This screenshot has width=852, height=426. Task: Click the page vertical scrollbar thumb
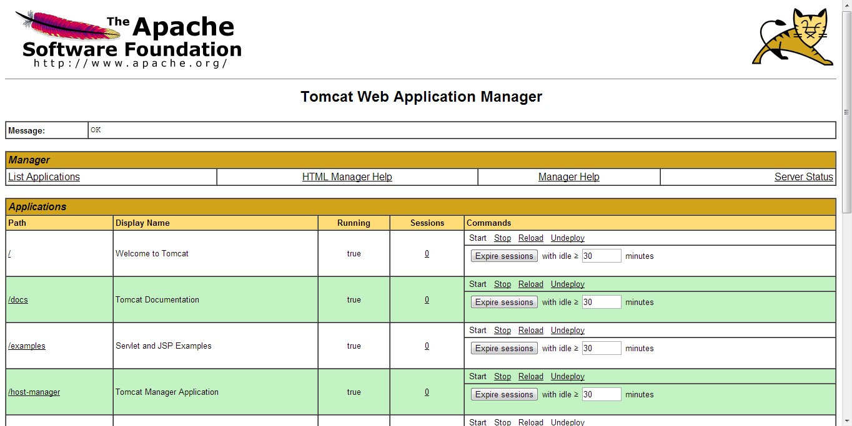[846, 111]
